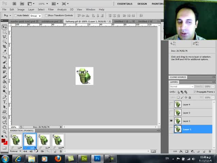
Task: Select the Move tool in toolbox
Action: point(4,27)
